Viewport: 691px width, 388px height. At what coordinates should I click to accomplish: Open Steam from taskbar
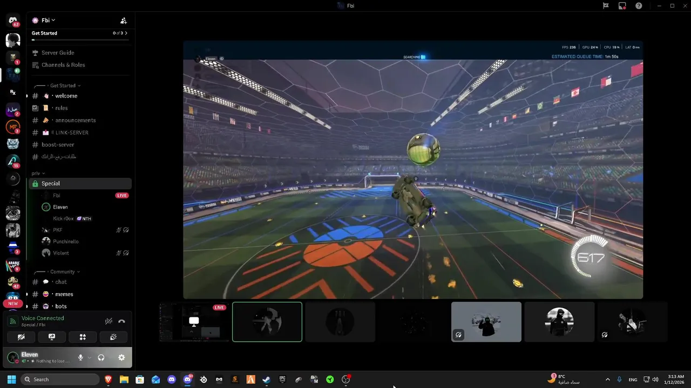pos(266,379)
